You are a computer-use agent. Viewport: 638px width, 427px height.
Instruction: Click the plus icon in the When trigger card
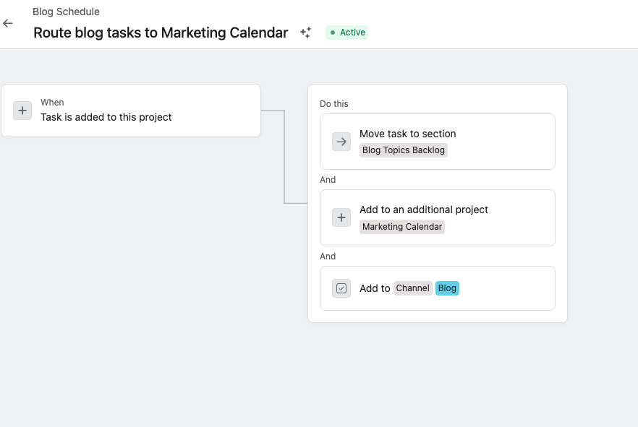(22, 111)
